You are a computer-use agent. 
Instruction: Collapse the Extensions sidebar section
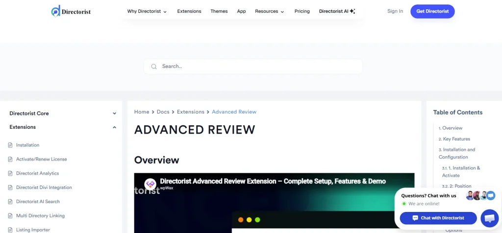click(63, 127)
